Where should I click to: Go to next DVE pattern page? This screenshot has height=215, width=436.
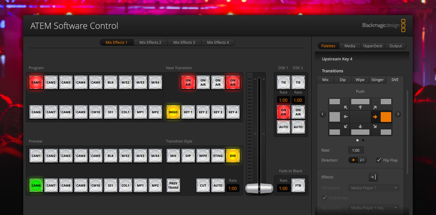pyautogui.click(x=398, y=114)
